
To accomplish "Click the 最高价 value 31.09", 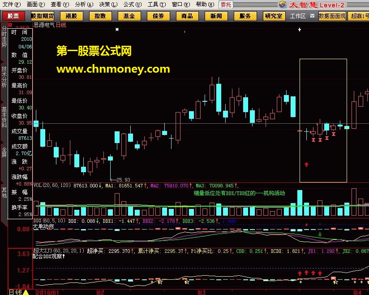I will tap(25, 93).
